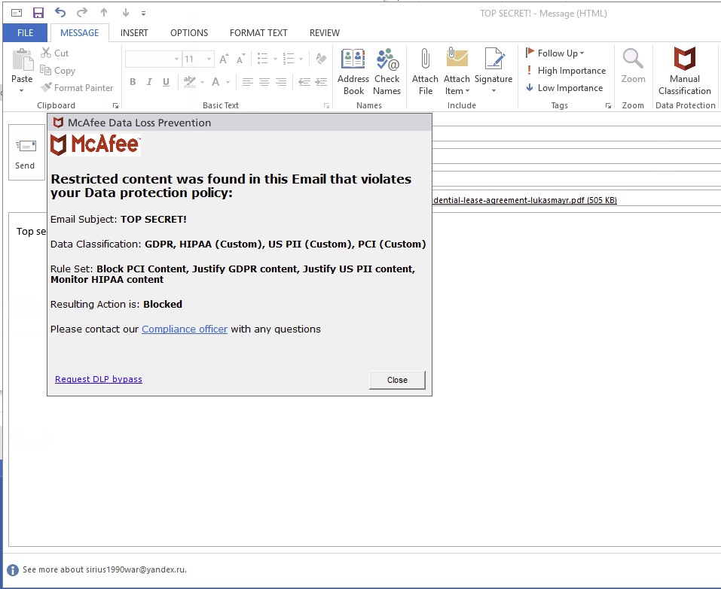
Task: Click the Redo arrow icon
Action: click(82, 12)
